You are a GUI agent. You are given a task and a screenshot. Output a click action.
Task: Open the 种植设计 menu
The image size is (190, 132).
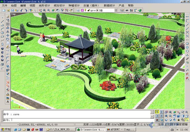pyautogui.click(x=74, y=6)
